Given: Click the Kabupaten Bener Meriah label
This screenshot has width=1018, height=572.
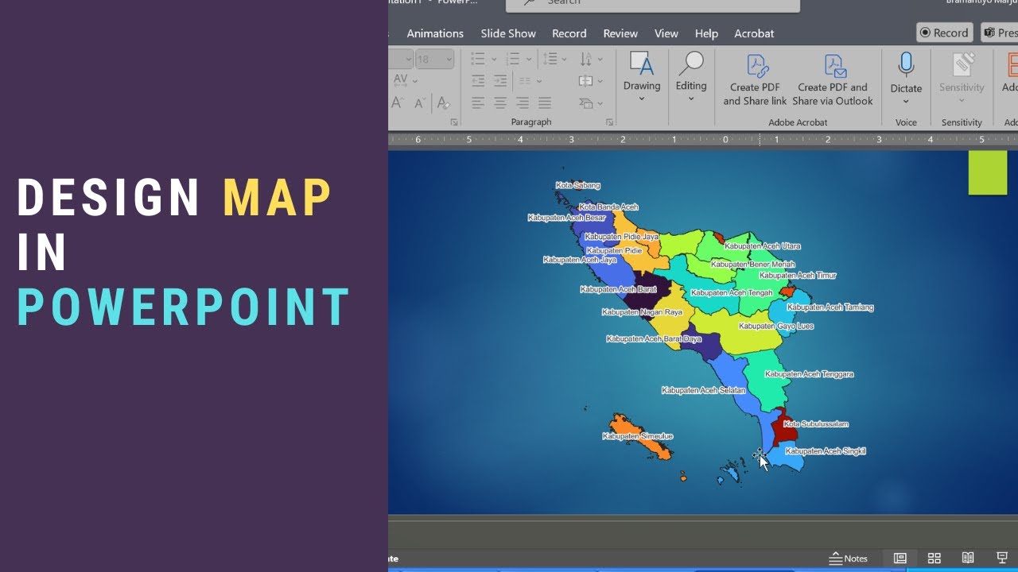Looking at the screenshot, I should tap(752, 264).
